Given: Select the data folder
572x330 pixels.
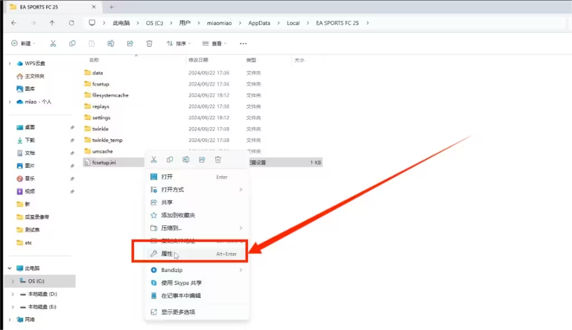Looking at the screenshot, I should [94, 73].
